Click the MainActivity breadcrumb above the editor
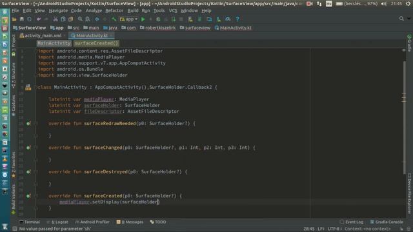Image resolution: width=413 pixels, height=232 pixels. tap(54, 43)
